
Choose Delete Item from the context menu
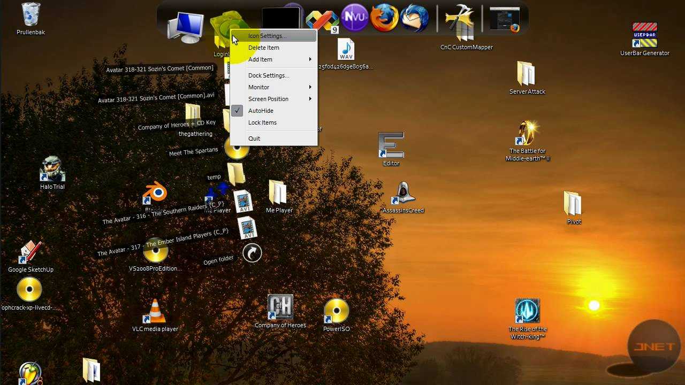(263, 48)
